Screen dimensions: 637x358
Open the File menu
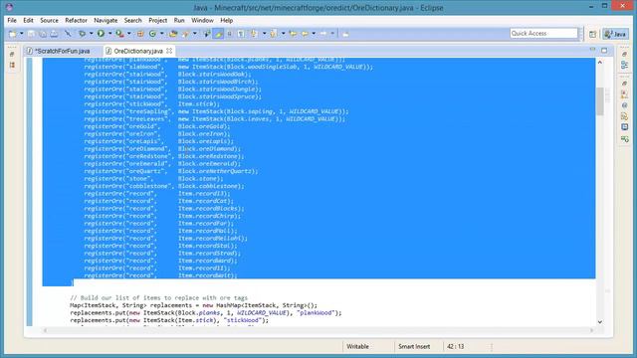coord(12,20)
